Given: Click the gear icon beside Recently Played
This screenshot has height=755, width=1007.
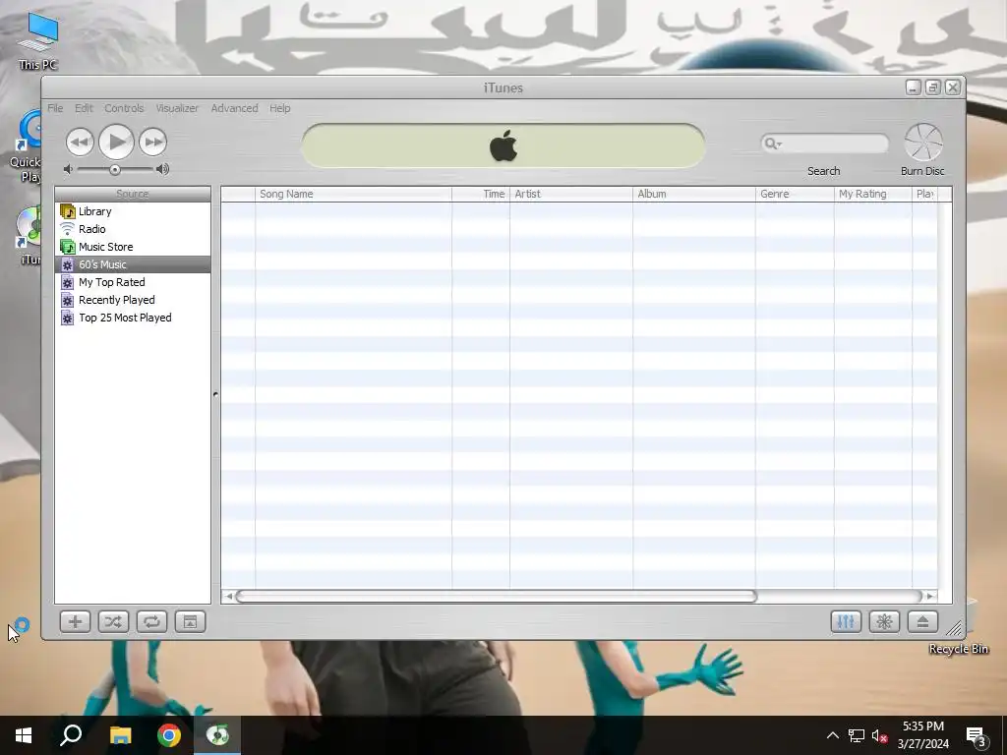Looking at the screenshot, I should coord(68,300).
